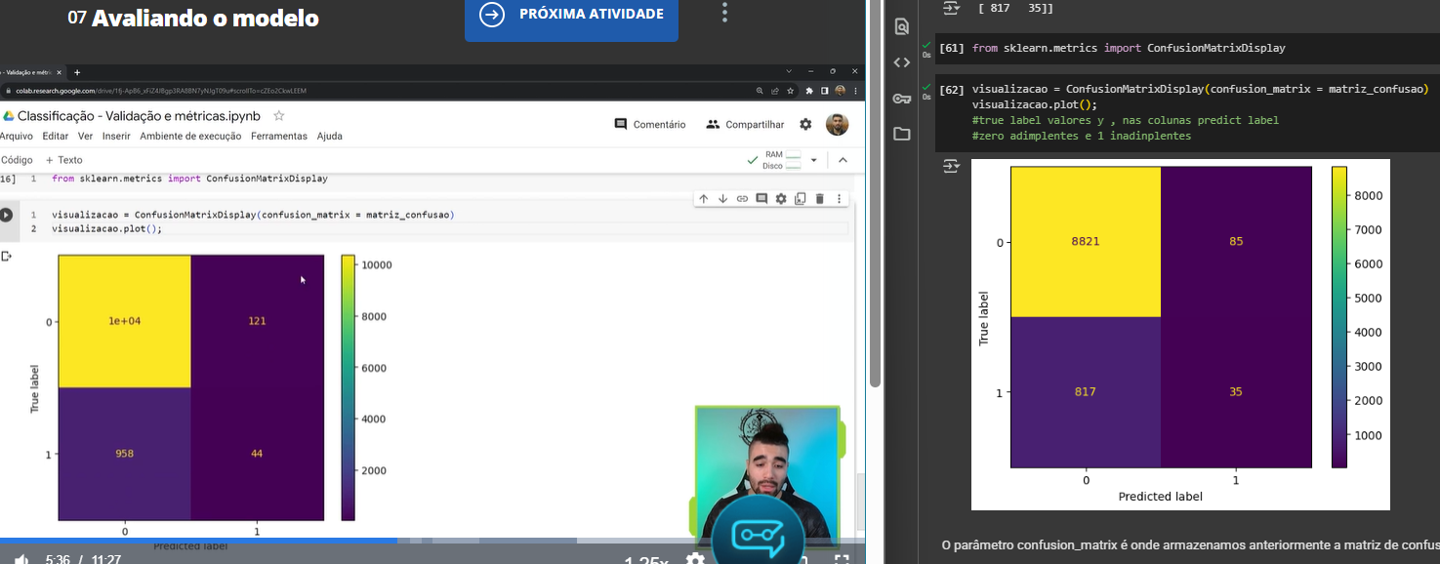
Task: Open the video player settings gear
Action: click(695, 559)
